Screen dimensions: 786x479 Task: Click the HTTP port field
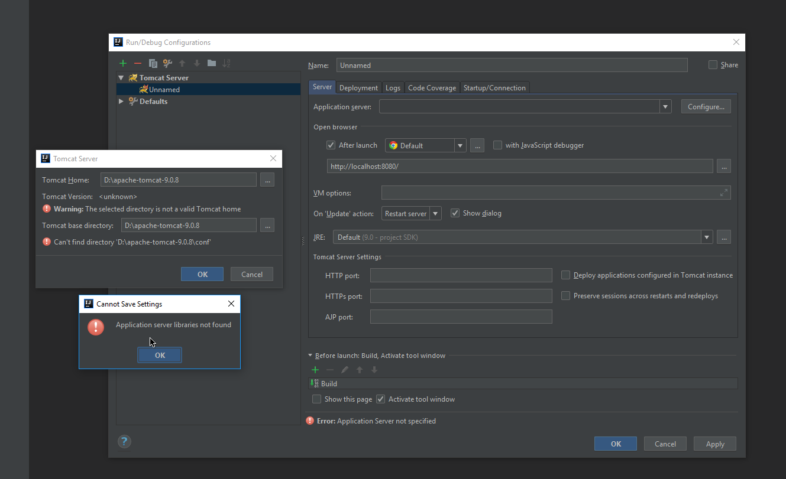461,275
